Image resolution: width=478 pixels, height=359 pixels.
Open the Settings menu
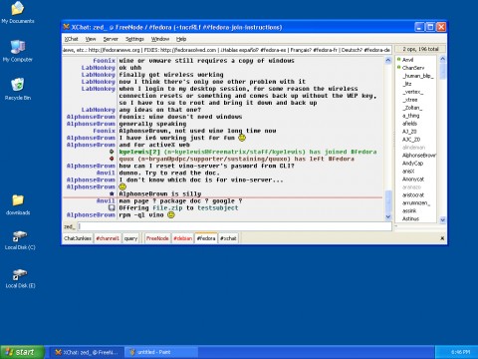tap(134, 39)
